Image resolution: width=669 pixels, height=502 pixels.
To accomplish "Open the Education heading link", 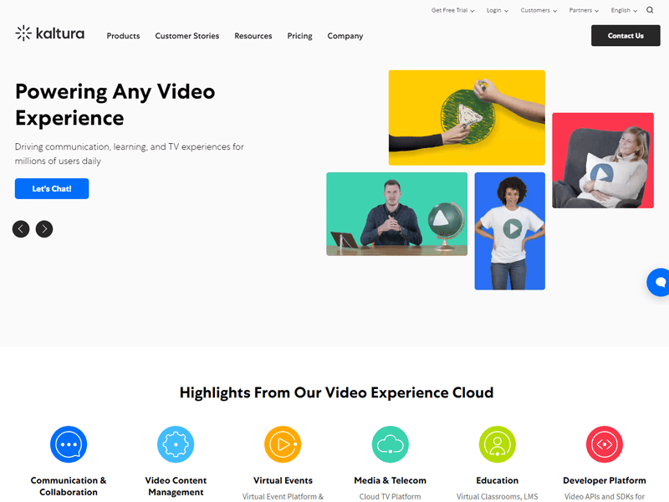I will coord(497,480).
